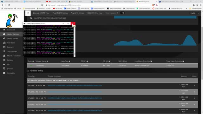Click the pool logo button in top bar
Image resolution: width=203 pixels, height=114 pixels.
[x=28, y=13]
